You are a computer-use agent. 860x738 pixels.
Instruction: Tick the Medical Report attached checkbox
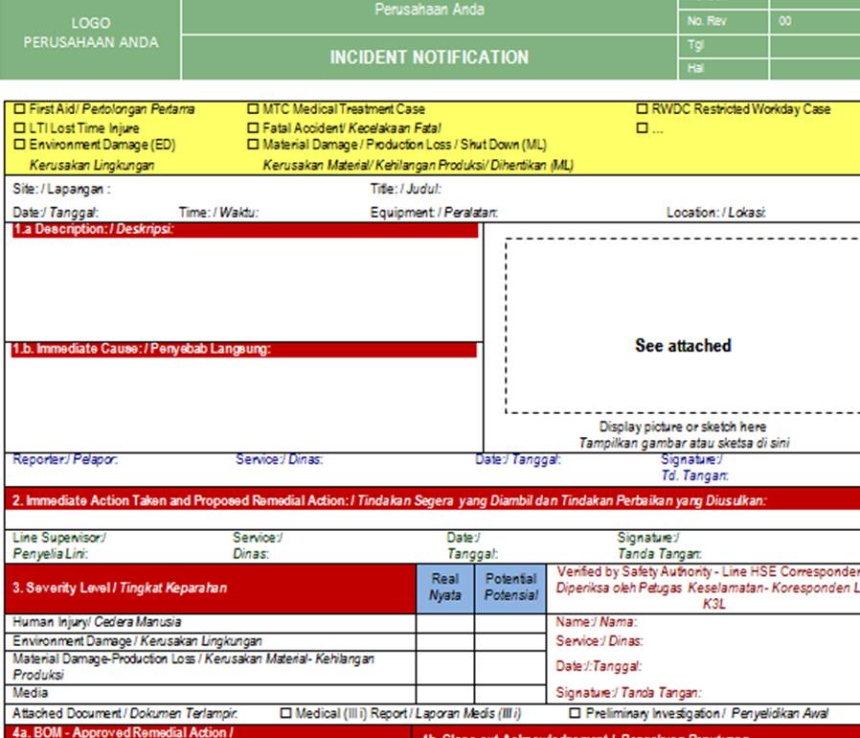pos(285,713)
